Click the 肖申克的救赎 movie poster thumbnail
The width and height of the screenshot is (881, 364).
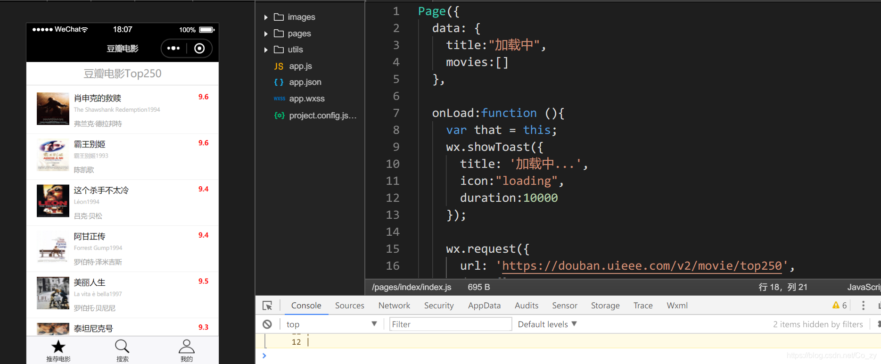click(x=53, y=108)
